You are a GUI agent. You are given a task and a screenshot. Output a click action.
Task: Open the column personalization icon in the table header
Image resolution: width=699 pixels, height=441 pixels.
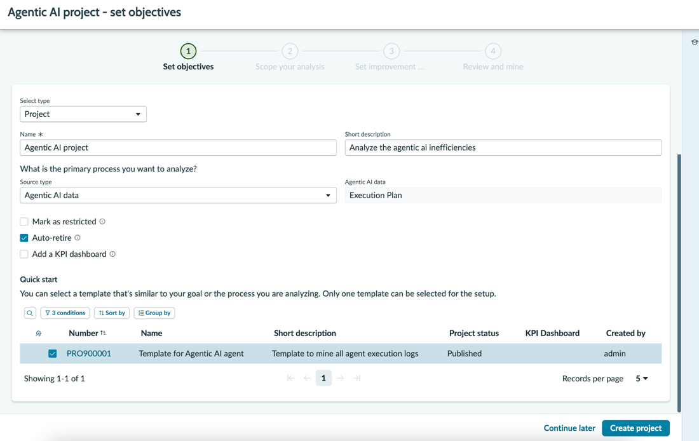pos(38,334)
